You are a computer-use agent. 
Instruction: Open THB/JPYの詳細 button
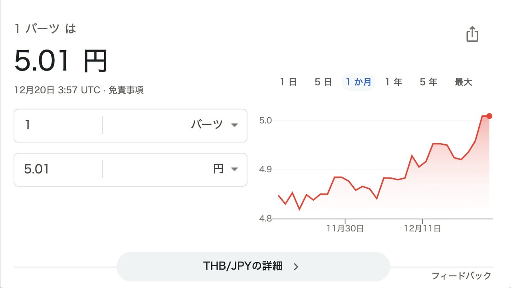(252, 266)
